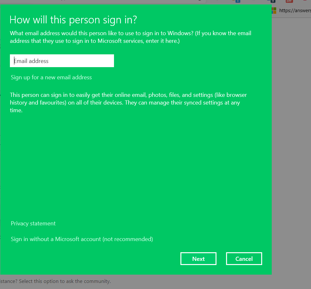Click the Email address input field
Image resolution: width=311 pixels, height=289 pixels.
(62, 61)
